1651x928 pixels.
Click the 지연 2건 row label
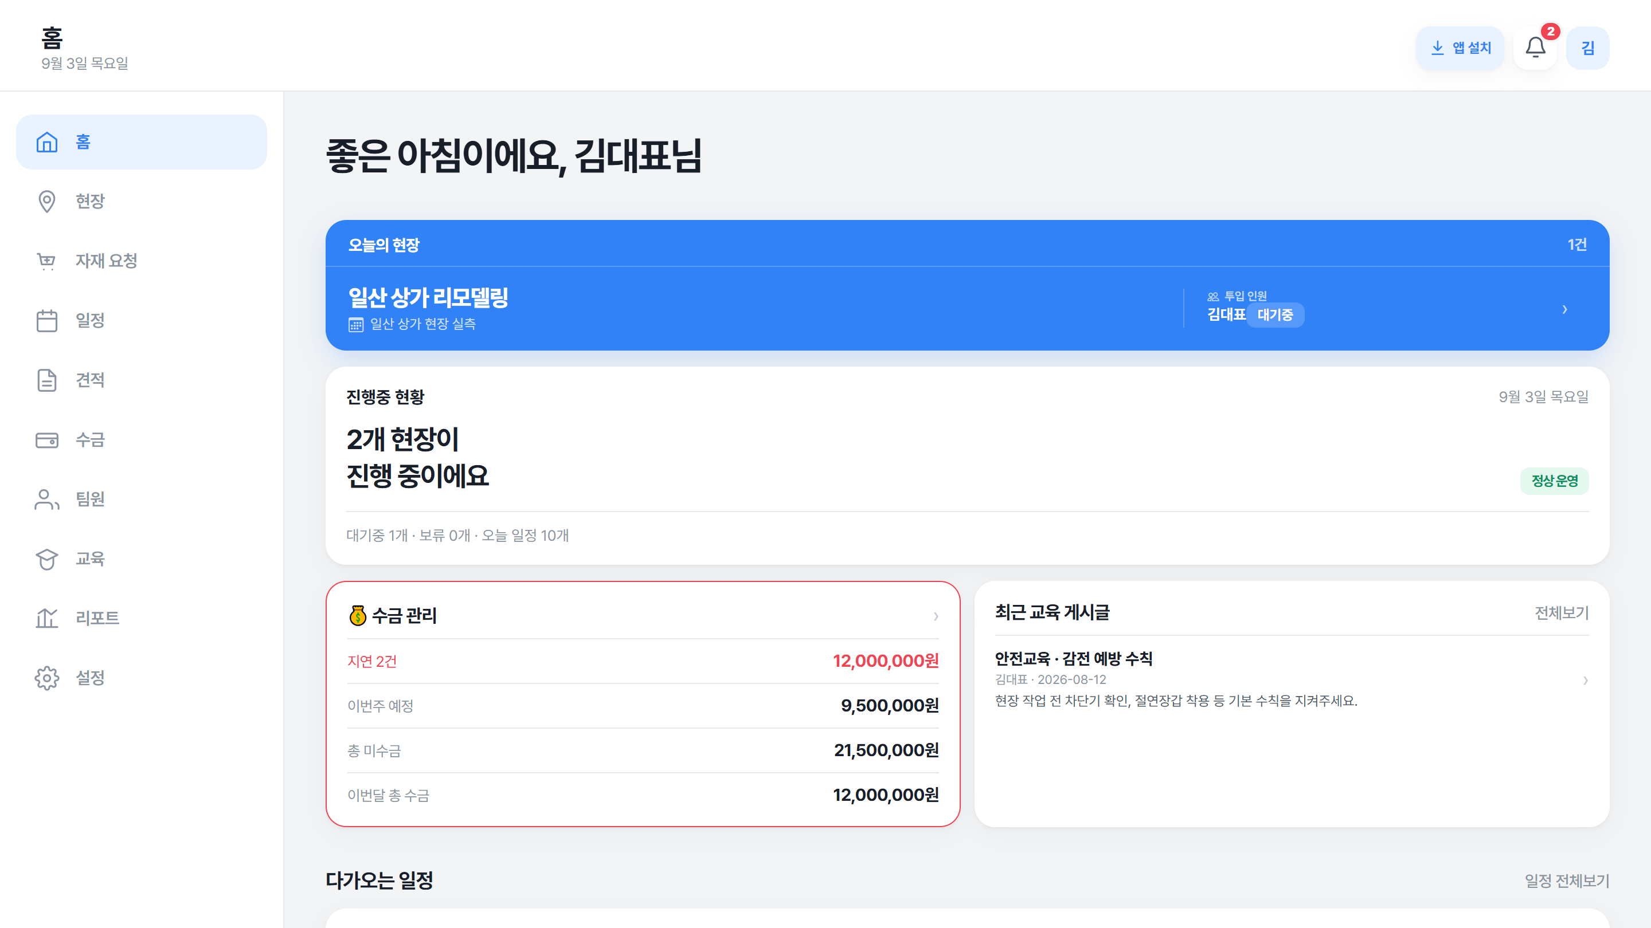coord(371,661)
